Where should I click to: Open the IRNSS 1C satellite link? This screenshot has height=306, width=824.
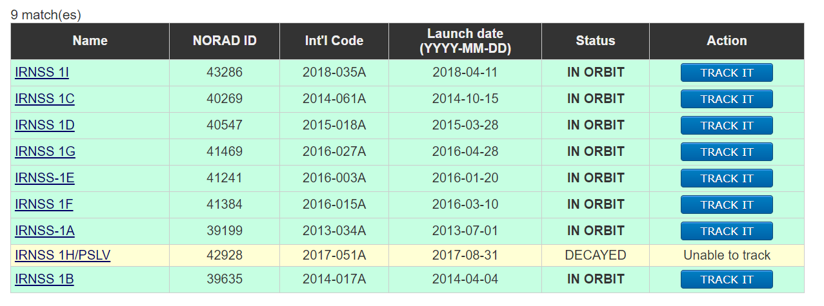pyautogui.click(x=45, y=99)
